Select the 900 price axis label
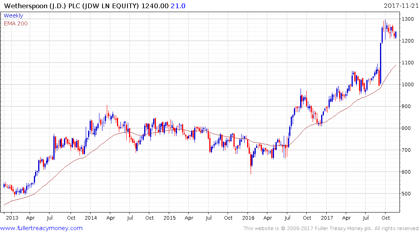 point(406,106)
